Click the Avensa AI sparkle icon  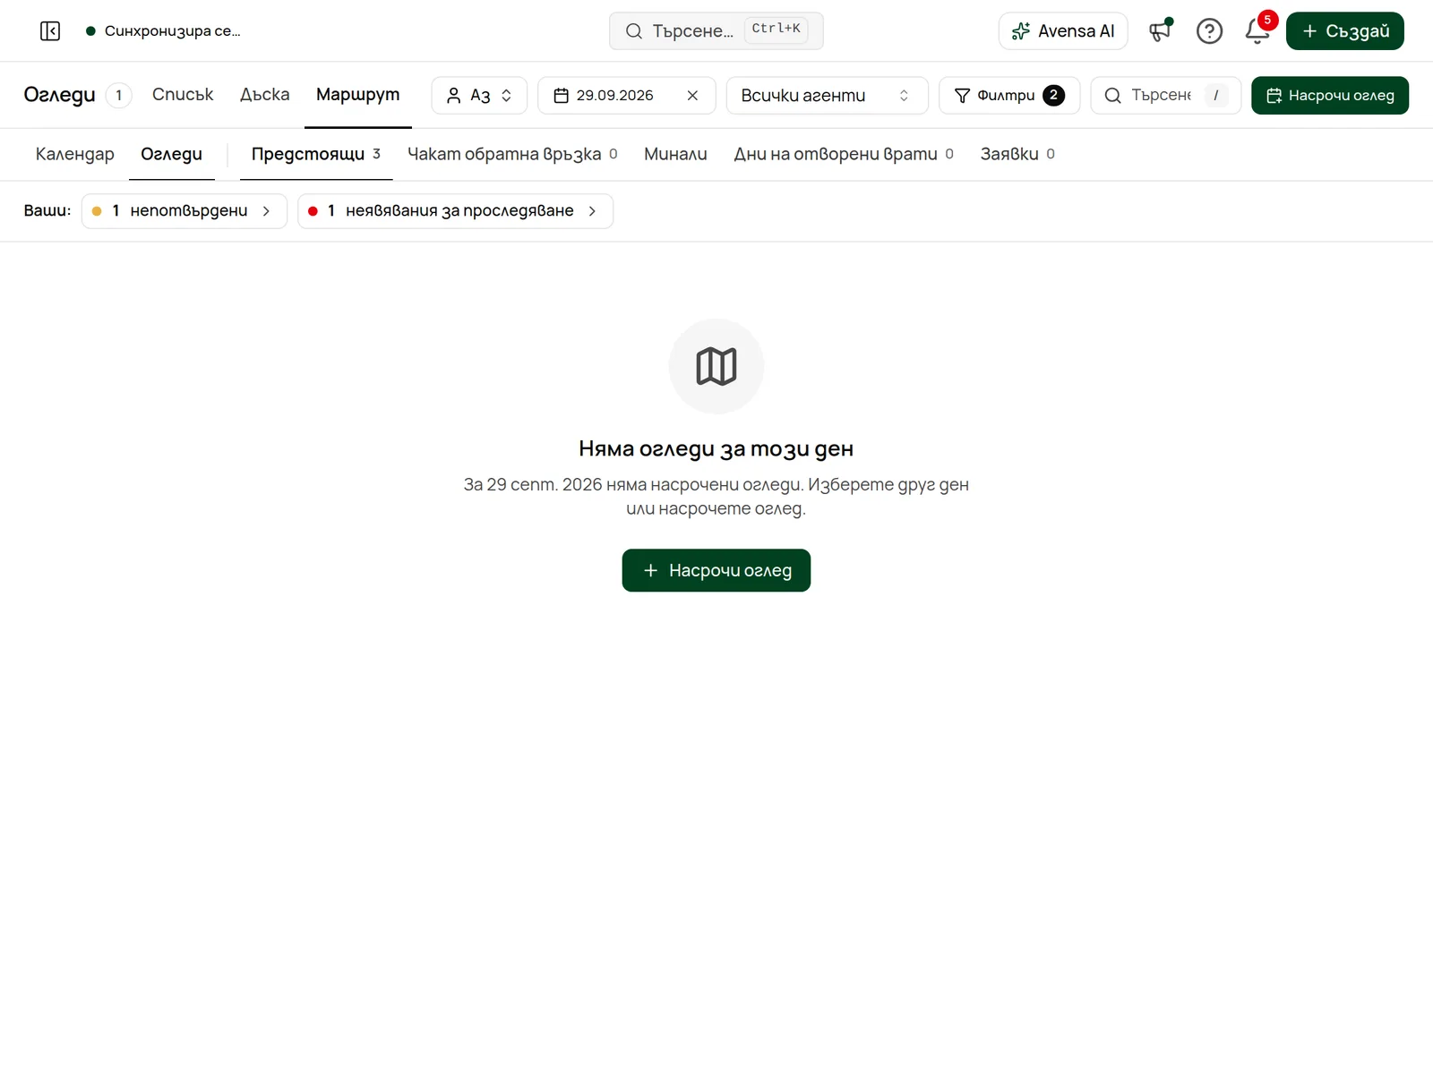click(1020, 31)
